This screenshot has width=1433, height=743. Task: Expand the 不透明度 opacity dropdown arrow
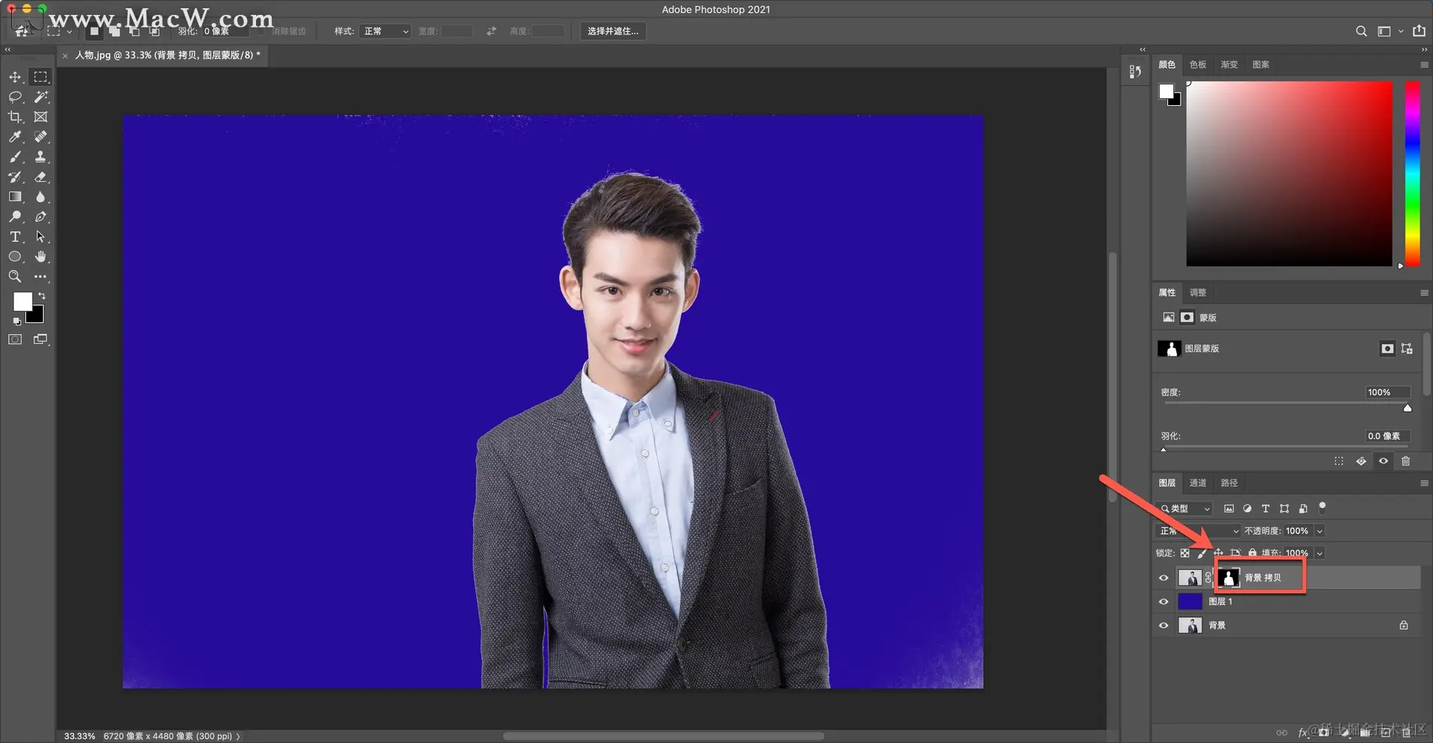(x=1320, y=531)
